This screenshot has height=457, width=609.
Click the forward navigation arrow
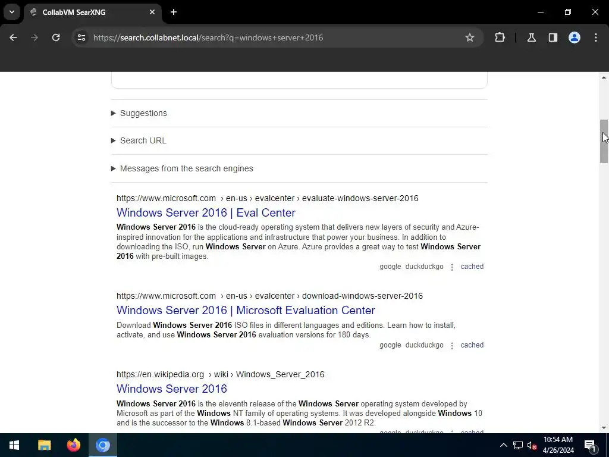point(34,37)
